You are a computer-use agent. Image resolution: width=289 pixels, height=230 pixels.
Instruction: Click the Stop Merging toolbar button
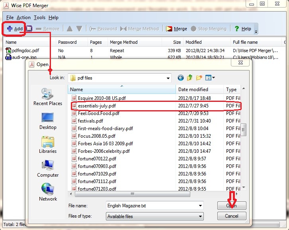coord(209,29)
